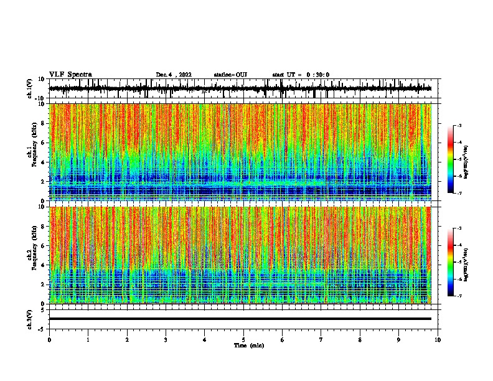Click the "-7" tick on ch.1 colorbar
The height and width of the screenshot is (381, 493).
[x=459, y=193]
